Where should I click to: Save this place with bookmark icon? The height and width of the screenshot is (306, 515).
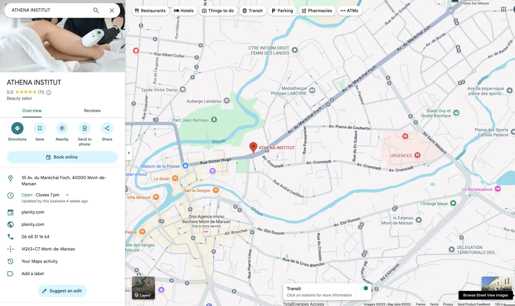pyautogui.click(x=39, y=132)
